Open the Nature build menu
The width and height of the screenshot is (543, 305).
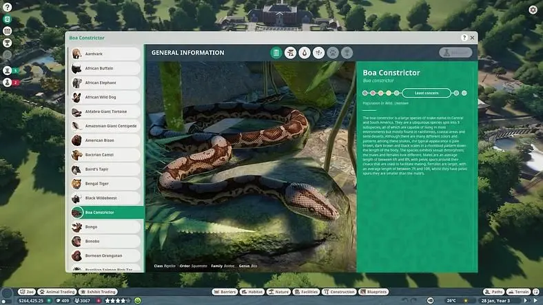click(x=278, y=292)
